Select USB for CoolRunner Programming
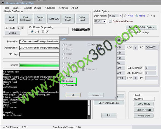The height and width of the screenshot is (129, 161). pyautogui.click(x=35, y=32)
